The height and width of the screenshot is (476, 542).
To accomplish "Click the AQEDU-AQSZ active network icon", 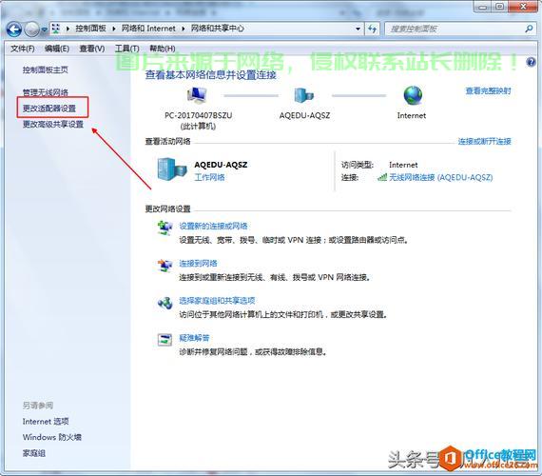I will [x=171, y=169].
